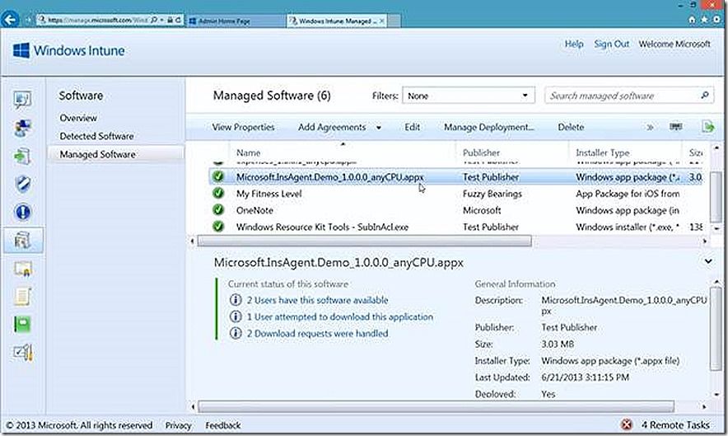Open the Licenses sidebar icon
The height and width of the screenshot is (436, 728).
pyautogui.click(x=22, y=269)
